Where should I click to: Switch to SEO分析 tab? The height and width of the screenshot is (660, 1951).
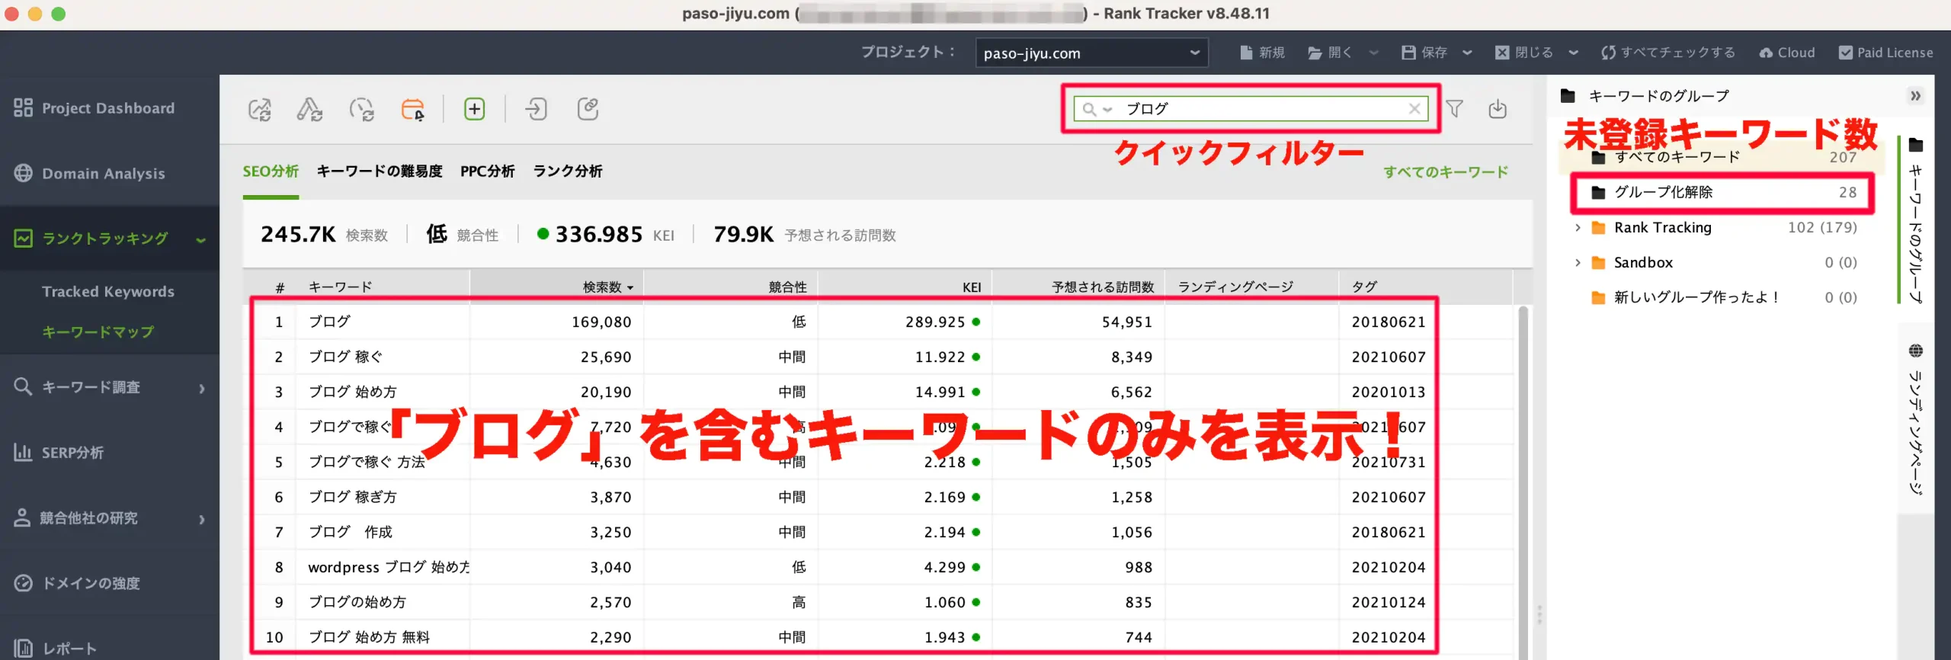271,171
